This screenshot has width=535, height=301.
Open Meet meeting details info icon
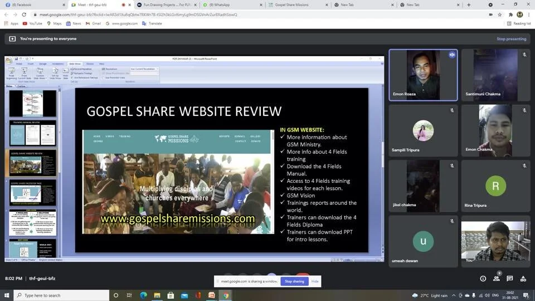483,279
